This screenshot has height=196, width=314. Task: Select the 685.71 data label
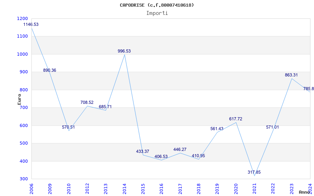pyautogui.click(x=105, y=107)
